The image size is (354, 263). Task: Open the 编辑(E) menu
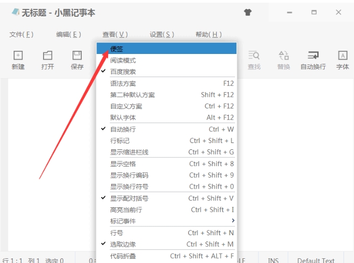click(69, 35)
